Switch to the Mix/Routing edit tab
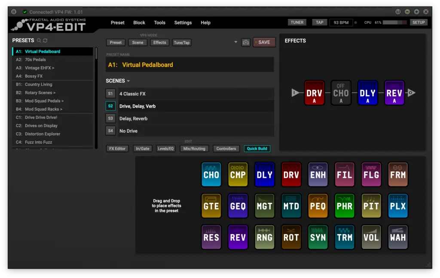Screen dimensions: 440x278 click(x=194, y=149)
